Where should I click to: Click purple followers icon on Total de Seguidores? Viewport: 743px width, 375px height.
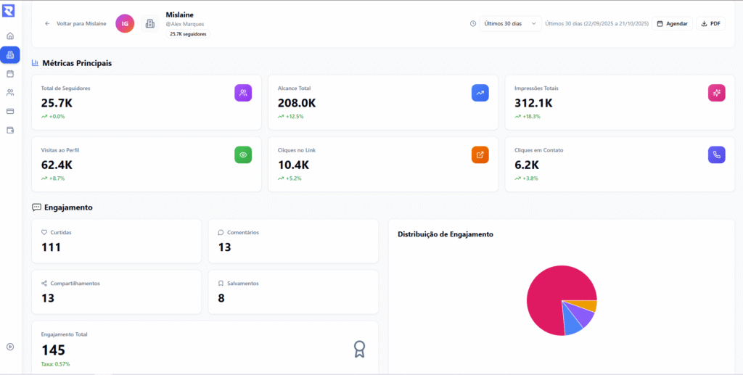[243, 93]
